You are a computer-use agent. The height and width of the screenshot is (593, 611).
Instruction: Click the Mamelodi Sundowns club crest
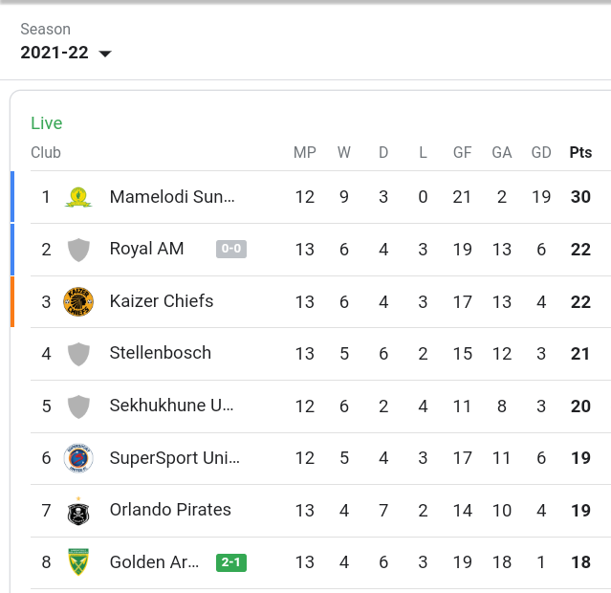pos(78,197)
